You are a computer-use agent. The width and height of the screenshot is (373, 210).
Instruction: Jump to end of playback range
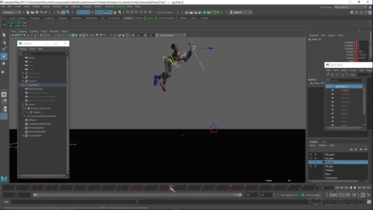(369, 188)
